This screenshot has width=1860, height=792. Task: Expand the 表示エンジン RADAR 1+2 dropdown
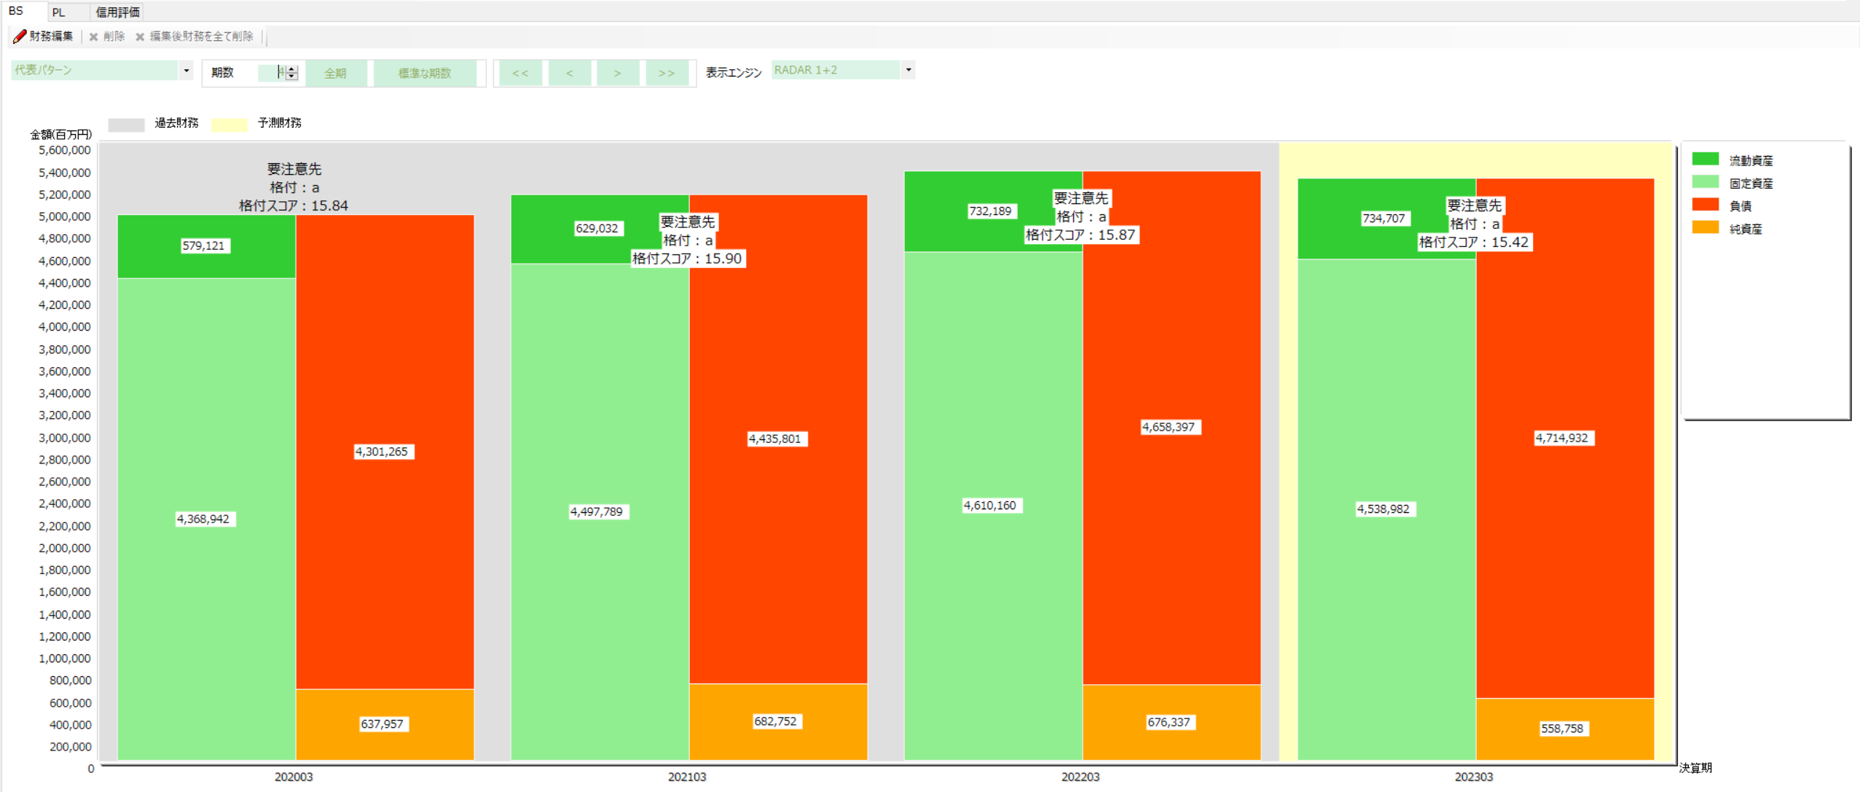pyautogui.click(x=908, y=70)
